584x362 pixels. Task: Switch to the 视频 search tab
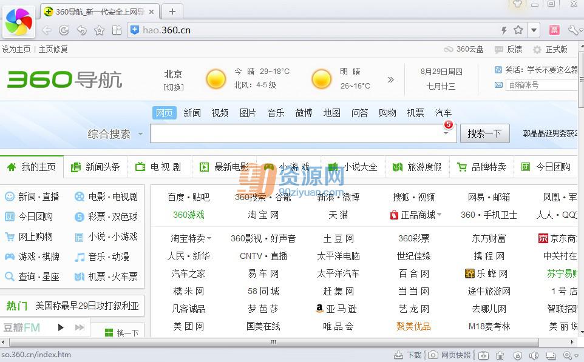pos(220,113)
